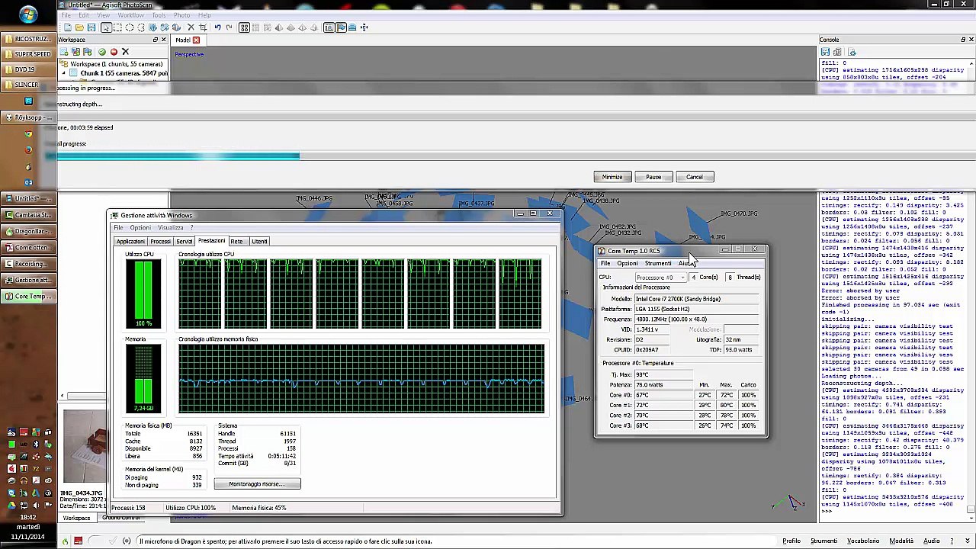This screenshot has width=976, height=549.
Task: Switch to Utenti tab in Task Manager
Action: tap(259, 242)
